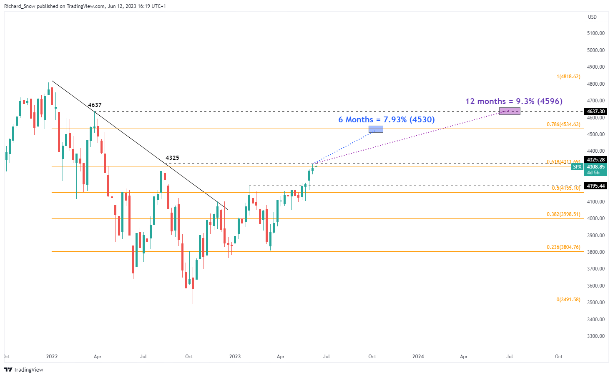Click the TradingView wordmark text

pyautogui.click(x=28, y=370)
